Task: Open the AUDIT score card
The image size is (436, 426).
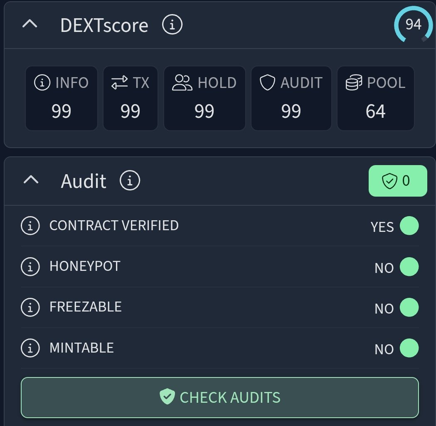Action: tap(291, 98)
